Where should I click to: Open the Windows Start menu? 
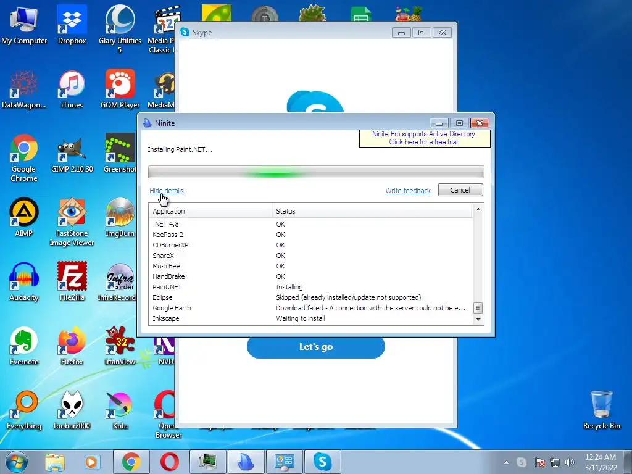point(16,462)
